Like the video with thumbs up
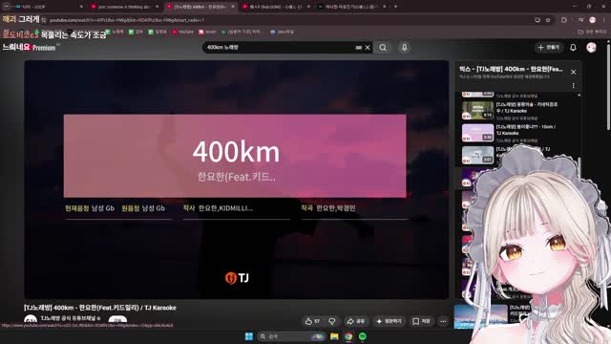611x344 pixels. (x=312, y=321)
